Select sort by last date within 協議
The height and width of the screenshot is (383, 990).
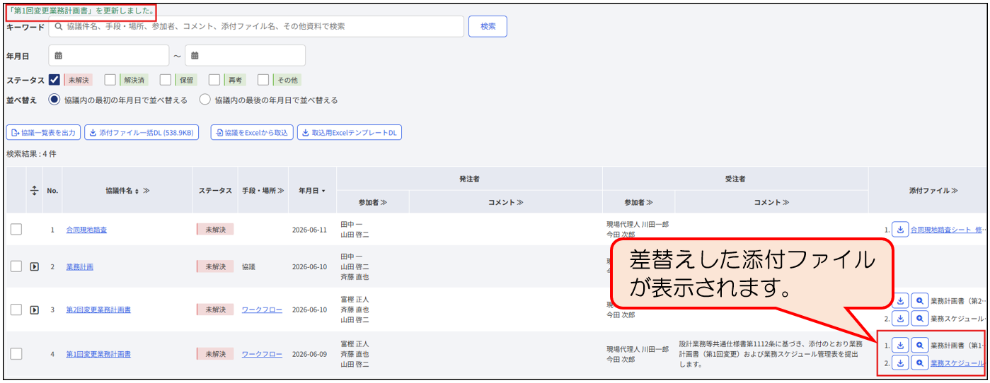tap(205, 100)
